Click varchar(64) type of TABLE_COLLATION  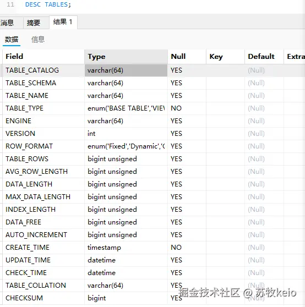126,286
